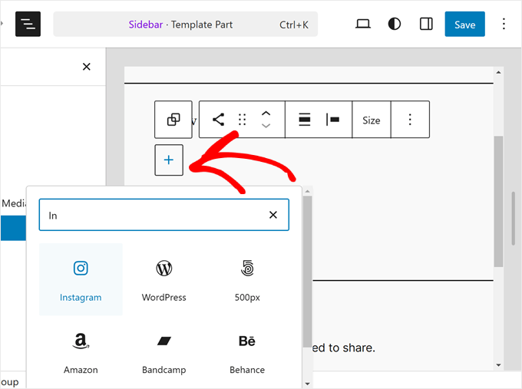This screenshot has height=389, width=522.
Task: Close the left panel
Action: pos(87,67)
